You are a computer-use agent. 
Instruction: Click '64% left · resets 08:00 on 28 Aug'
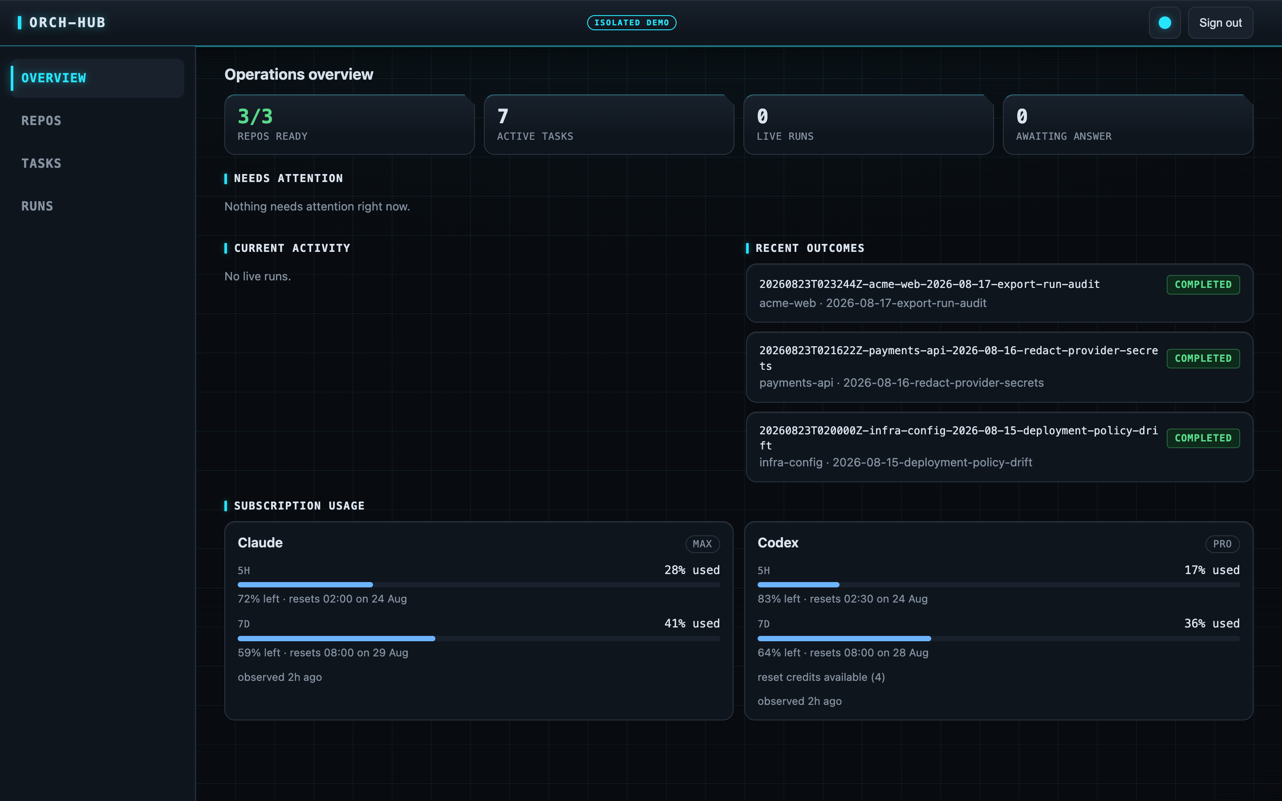pyautogui.click(x=843, y=653)
